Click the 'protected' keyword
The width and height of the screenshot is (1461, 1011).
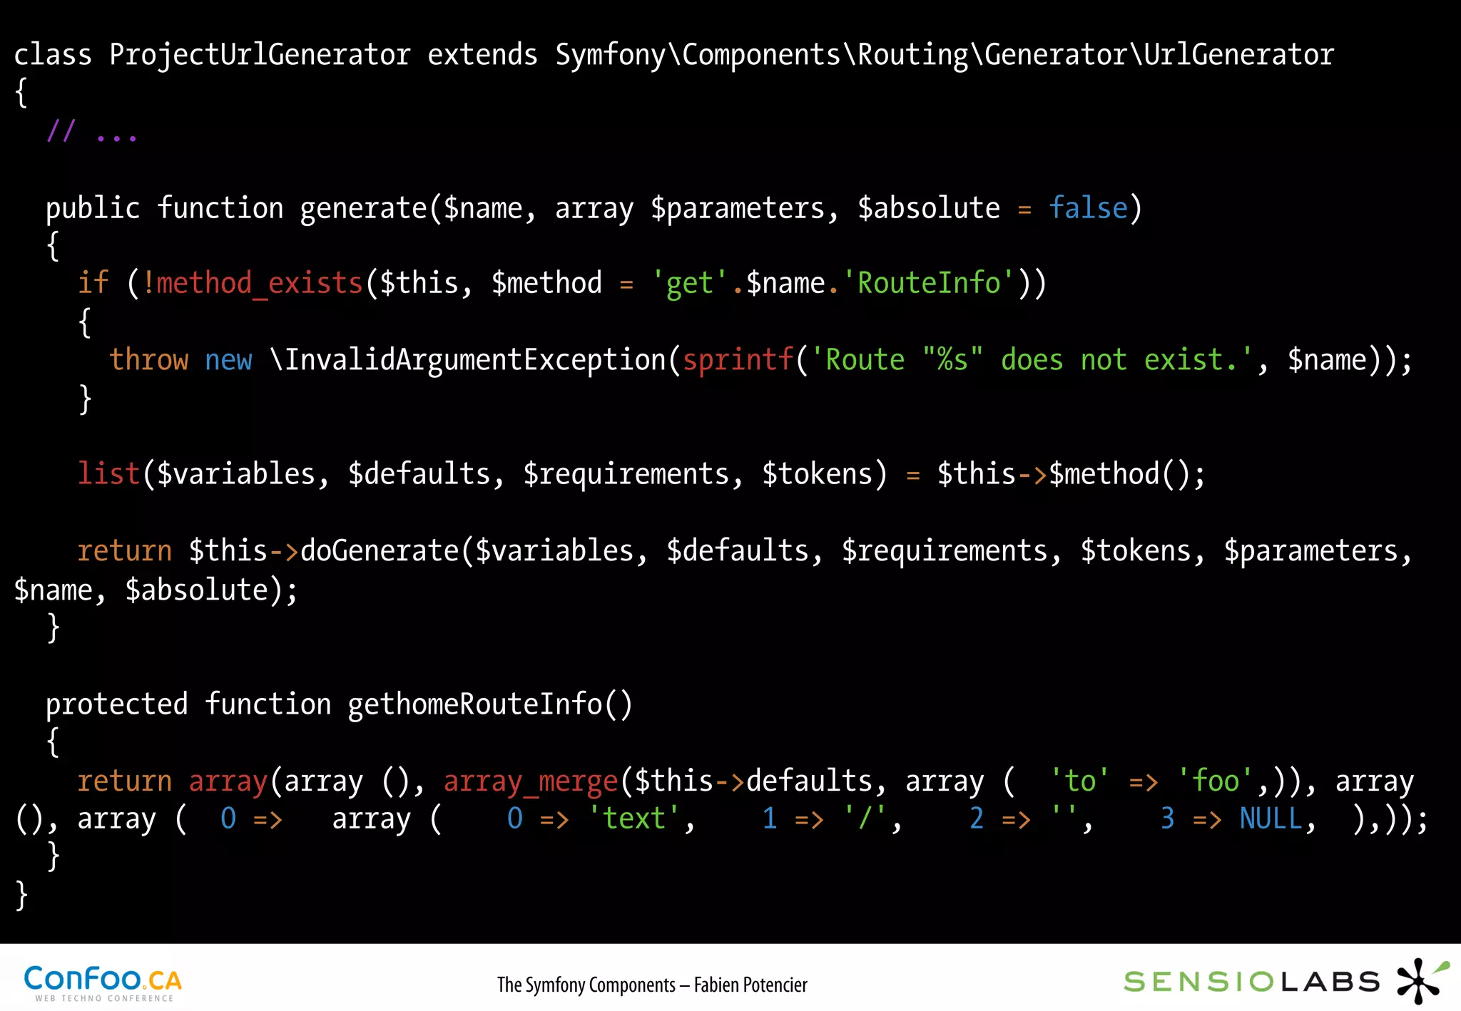[117, 704]
